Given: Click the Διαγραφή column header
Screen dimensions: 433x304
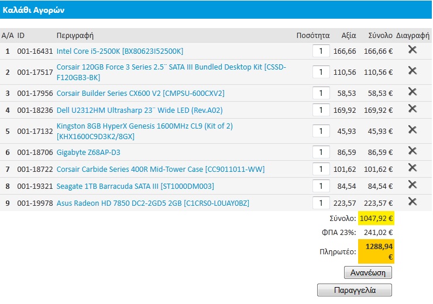Looking at the screenshot, I should coord(413,36).
